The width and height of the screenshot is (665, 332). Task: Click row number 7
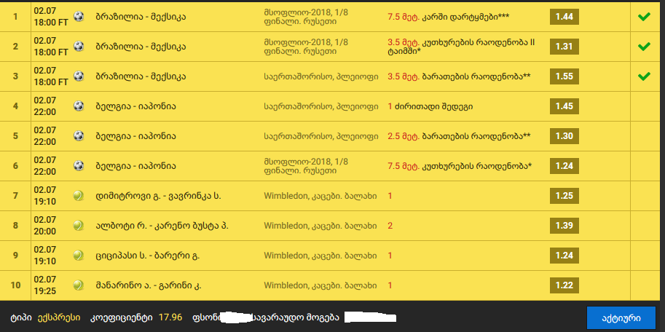16,196
